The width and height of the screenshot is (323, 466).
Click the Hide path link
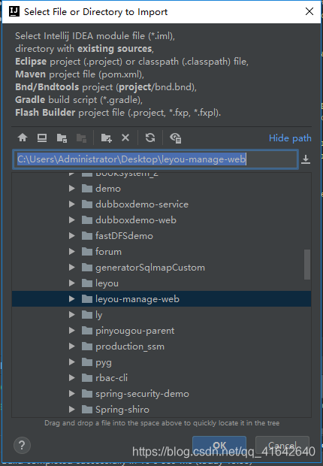click(290, 138)
